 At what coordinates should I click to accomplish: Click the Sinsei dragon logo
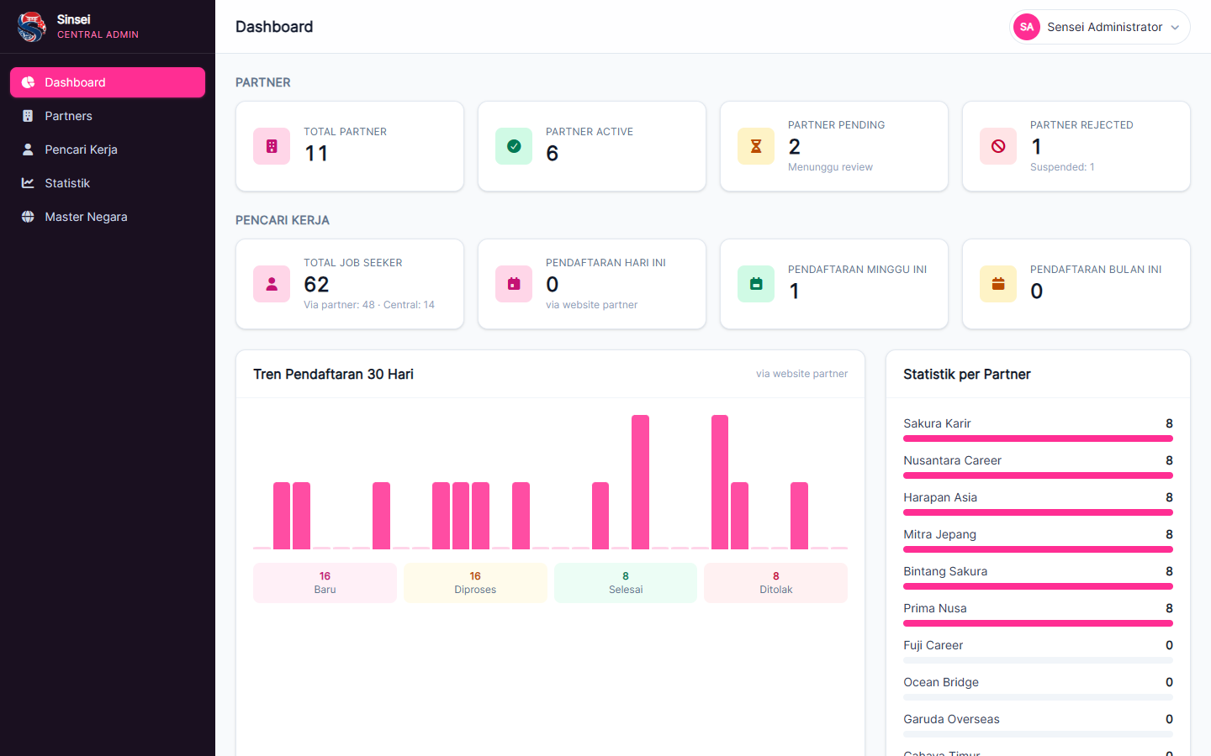point(31,27)
